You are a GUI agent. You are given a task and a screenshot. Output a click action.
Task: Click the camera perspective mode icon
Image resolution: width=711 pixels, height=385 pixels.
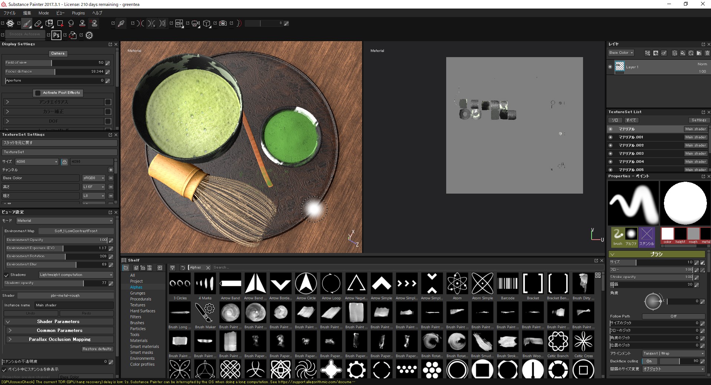pos(195,23)
